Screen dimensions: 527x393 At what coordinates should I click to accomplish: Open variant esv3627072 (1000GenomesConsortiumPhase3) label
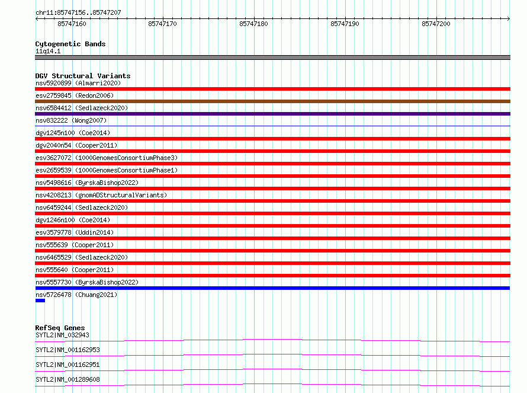coord(107,158)
